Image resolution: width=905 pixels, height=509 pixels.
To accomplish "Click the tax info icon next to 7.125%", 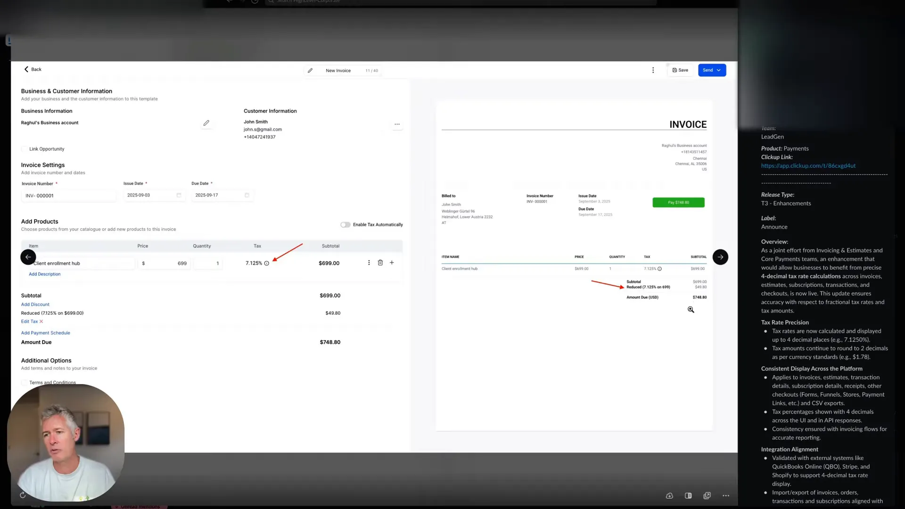I will tap(266, 263).
